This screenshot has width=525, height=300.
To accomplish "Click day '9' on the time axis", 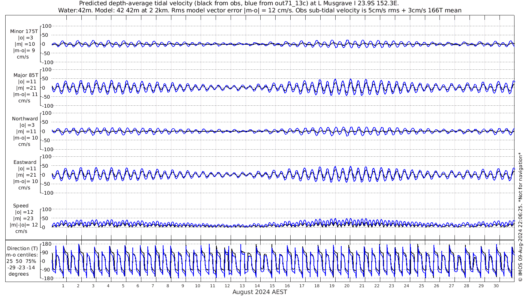I will 183,286.
